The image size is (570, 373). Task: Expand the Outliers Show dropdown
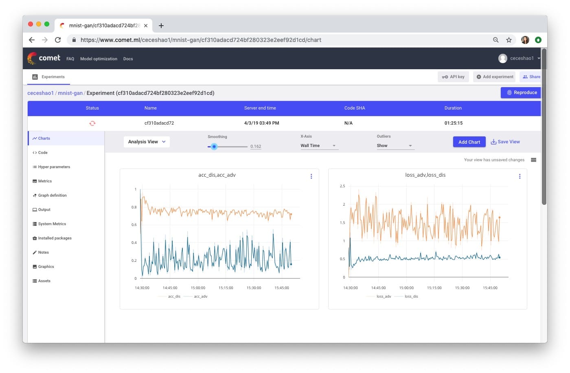pos(395,146)
